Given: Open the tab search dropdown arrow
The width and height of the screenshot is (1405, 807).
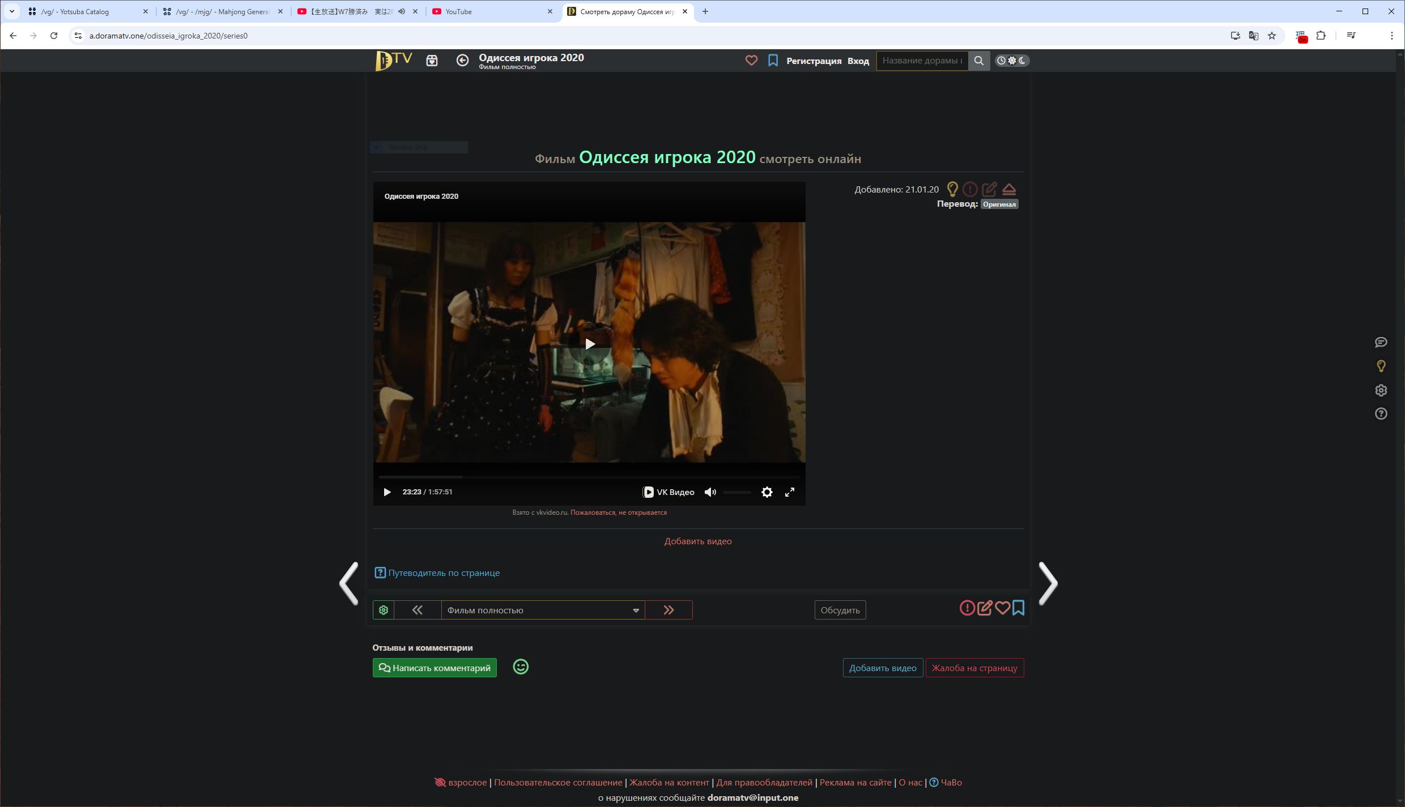Looking at the screenshot, I should [x=11, y=11].
